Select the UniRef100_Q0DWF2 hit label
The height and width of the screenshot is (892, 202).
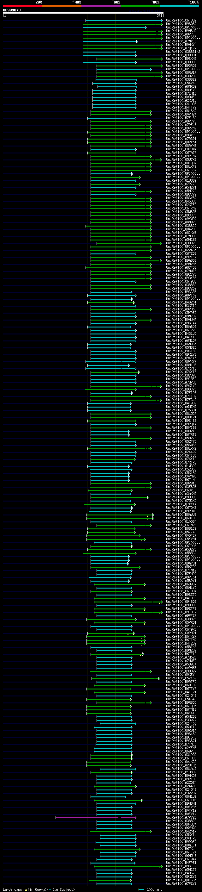click(x=181, y=97)
